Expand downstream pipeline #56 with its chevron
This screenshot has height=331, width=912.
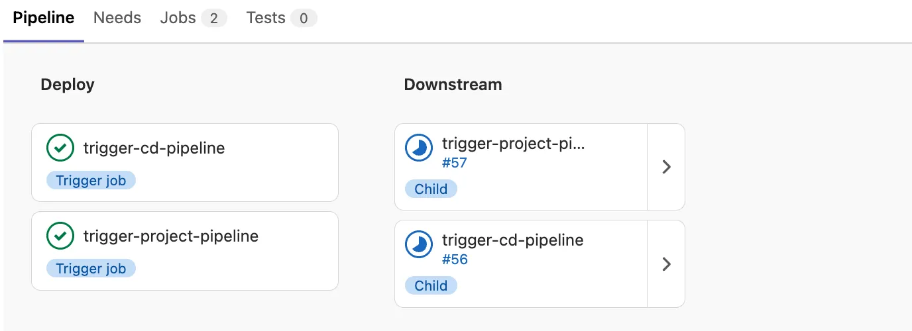pyautogui.click(x=667, y=264)
